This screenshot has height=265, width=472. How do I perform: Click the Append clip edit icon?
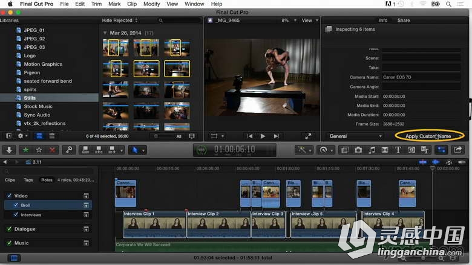coord(112,150)
